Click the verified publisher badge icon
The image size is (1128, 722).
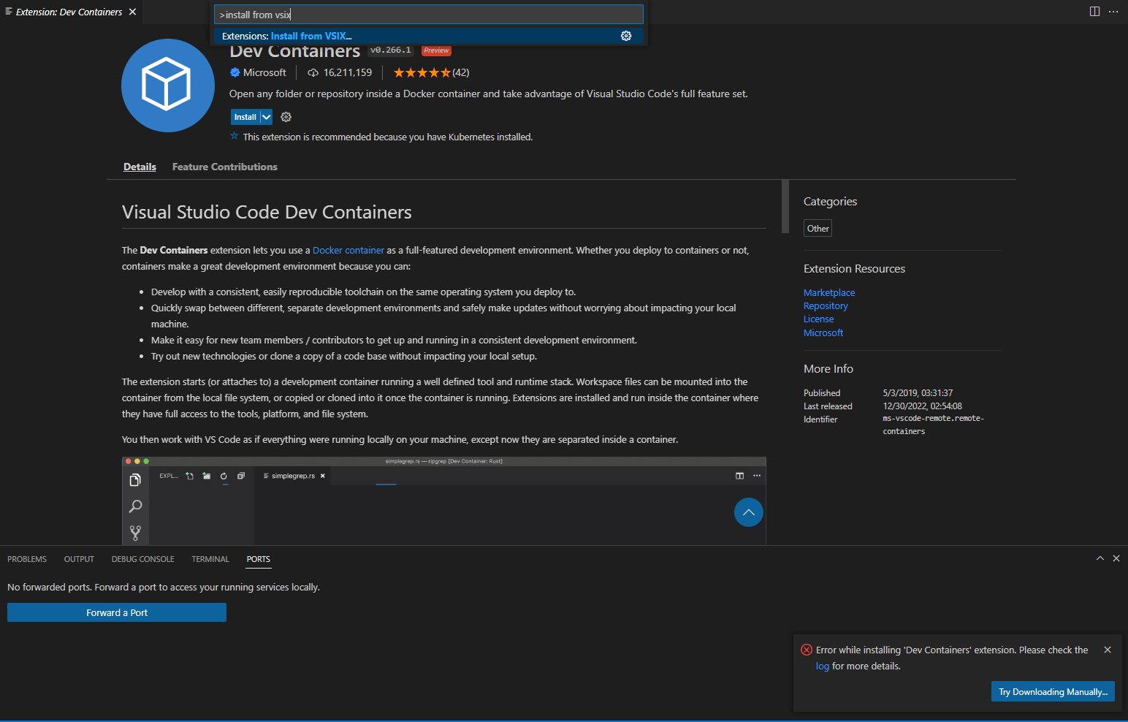click(x=235, y=72)
